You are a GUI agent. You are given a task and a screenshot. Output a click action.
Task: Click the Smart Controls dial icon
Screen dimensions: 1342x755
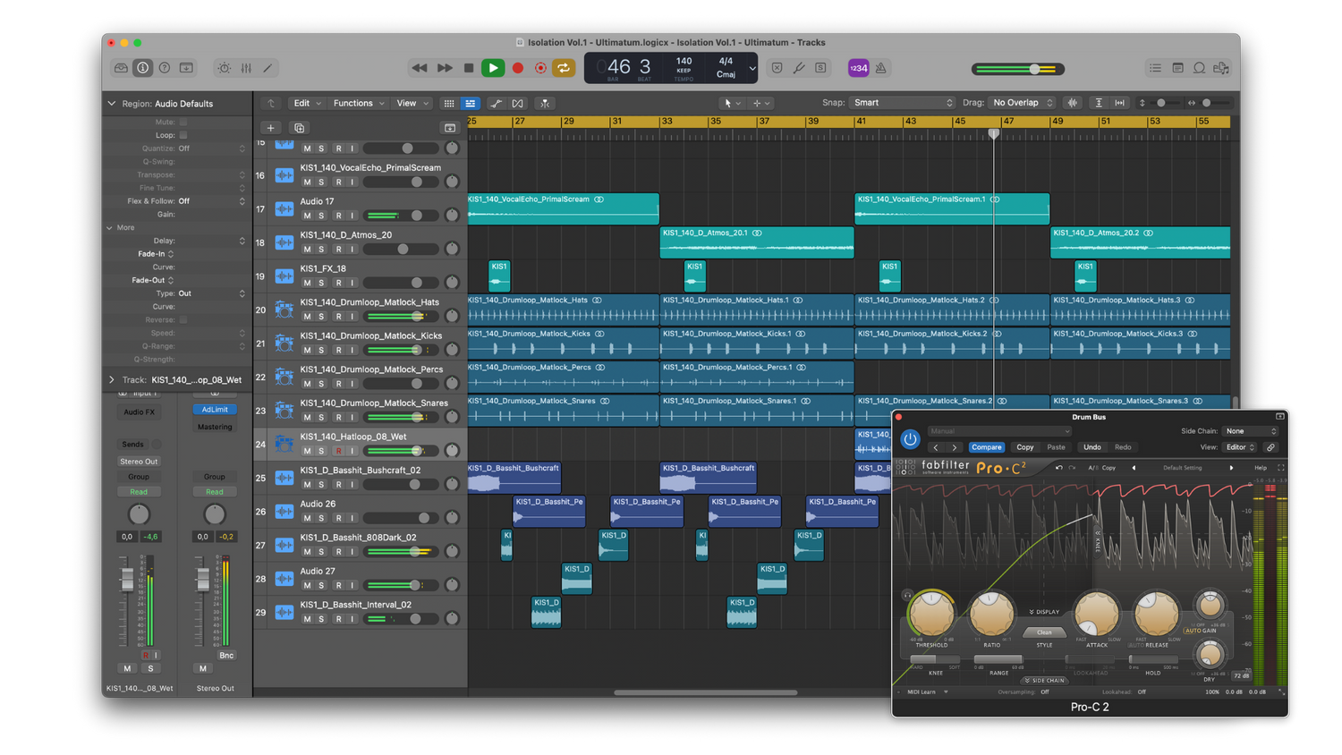224,68
